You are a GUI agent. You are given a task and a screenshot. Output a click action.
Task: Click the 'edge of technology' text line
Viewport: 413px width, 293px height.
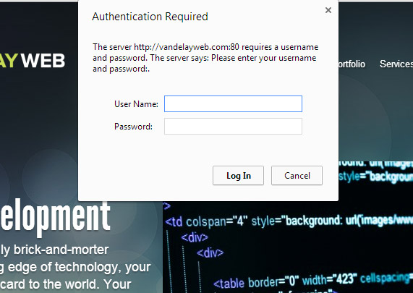[75, 267]
